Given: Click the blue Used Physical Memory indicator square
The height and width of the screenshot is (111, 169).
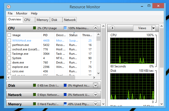Looking at the screenshot, I should click(x=65, y=104).
